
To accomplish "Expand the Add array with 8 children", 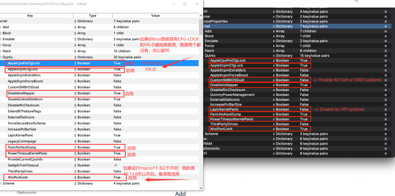I will click(1, 27).
